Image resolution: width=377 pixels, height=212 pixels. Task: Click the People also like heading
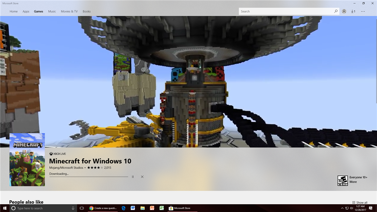(26, 202)
